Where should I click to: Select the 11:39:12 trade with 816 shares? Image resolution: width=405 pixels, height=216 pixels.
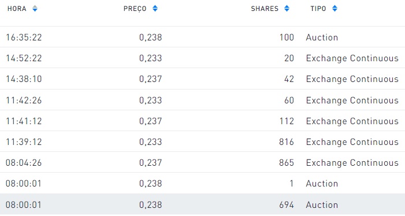(x=202, y=141)
